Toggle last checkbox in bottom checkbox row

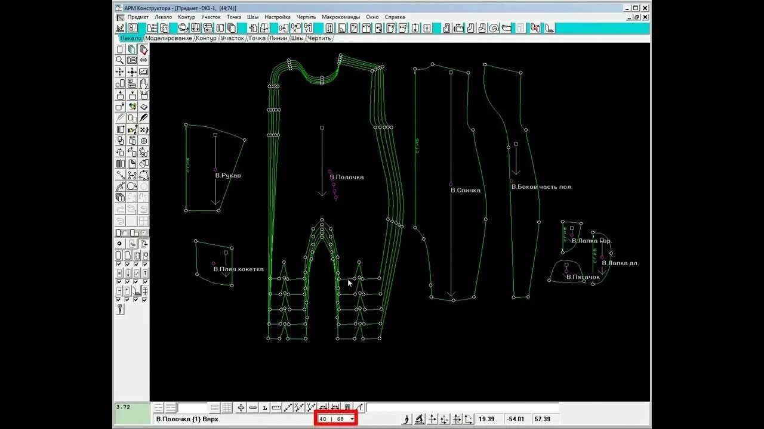145,299
